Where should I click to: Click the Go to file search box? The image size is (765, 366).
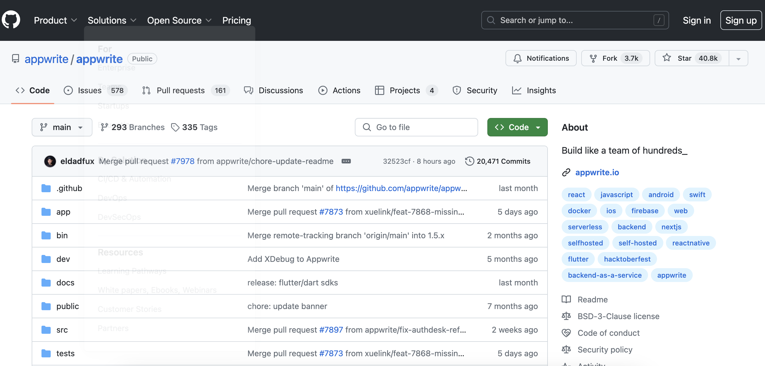(x=416, y=127)
